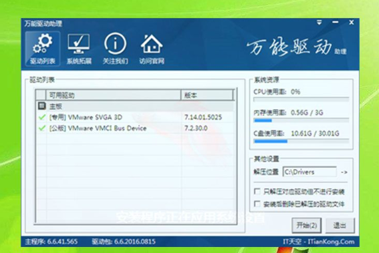
Task: Open the 驱动列表 gear icon tab
Action: [x=43, y=49]
